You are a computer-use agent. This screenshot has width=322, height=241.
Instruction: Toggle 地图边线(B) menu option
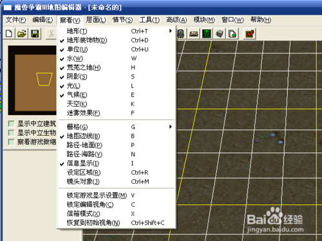[x=117, y=136]
